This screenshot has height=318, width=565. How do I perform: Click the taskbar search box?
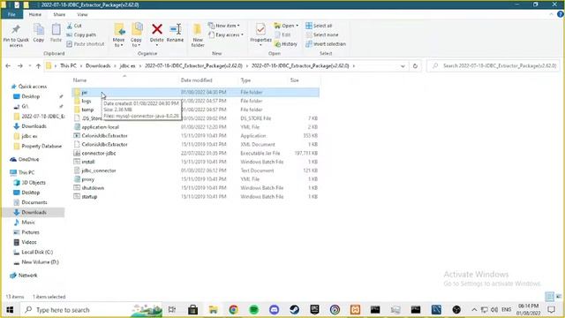(92, 310)
